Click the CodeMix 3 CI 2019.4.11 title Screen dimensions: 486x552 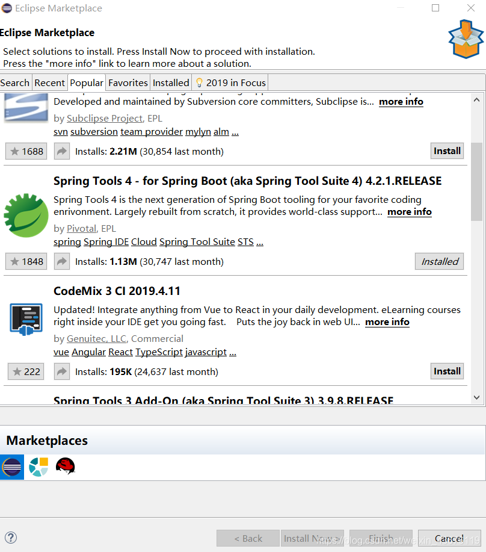coord(117,291)
